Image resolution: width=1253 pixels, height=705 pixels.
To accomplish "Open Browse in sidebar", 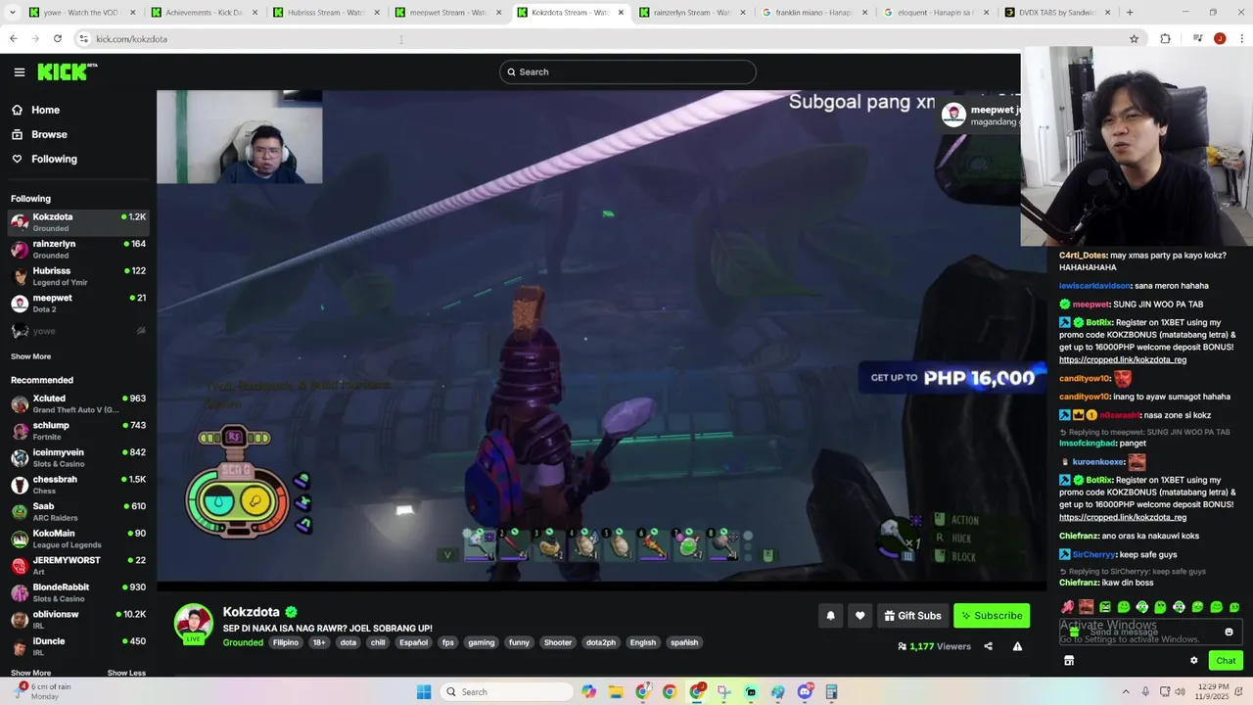I will tap(49, 134).
